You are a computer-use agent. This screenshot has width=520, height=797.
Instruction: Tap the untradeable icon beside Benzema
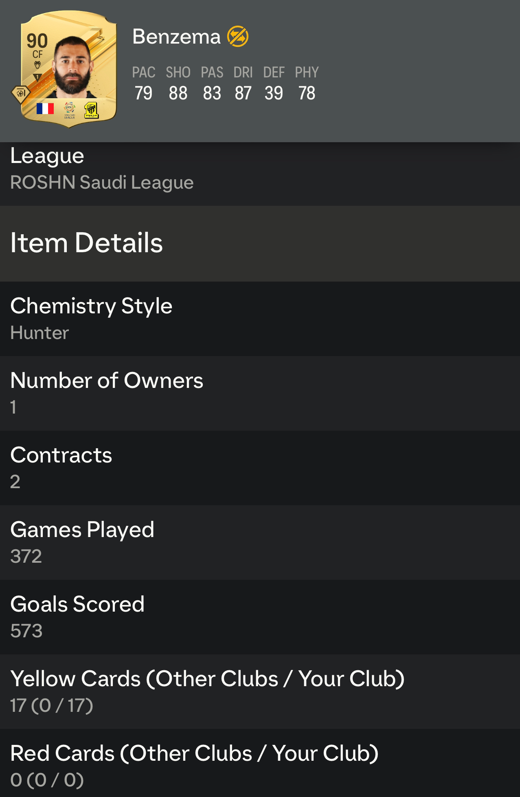click(x=238, y=36)
